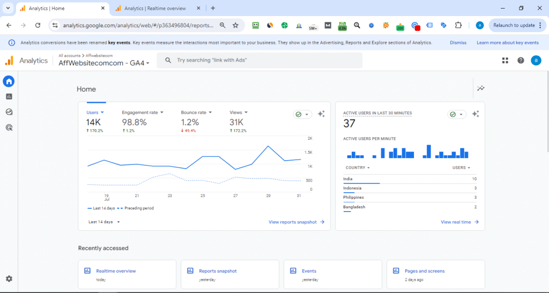Open the AffWebsitecomcom - GA4 property selector
The width and height of the screenshot is (549, 293).
pos(104,63)
